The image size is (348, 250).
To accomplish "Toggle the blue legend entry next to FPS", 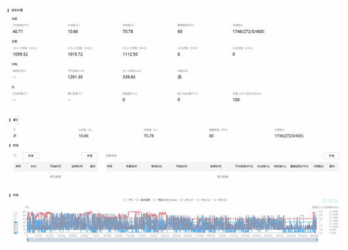I will click(x=143, y=200).
